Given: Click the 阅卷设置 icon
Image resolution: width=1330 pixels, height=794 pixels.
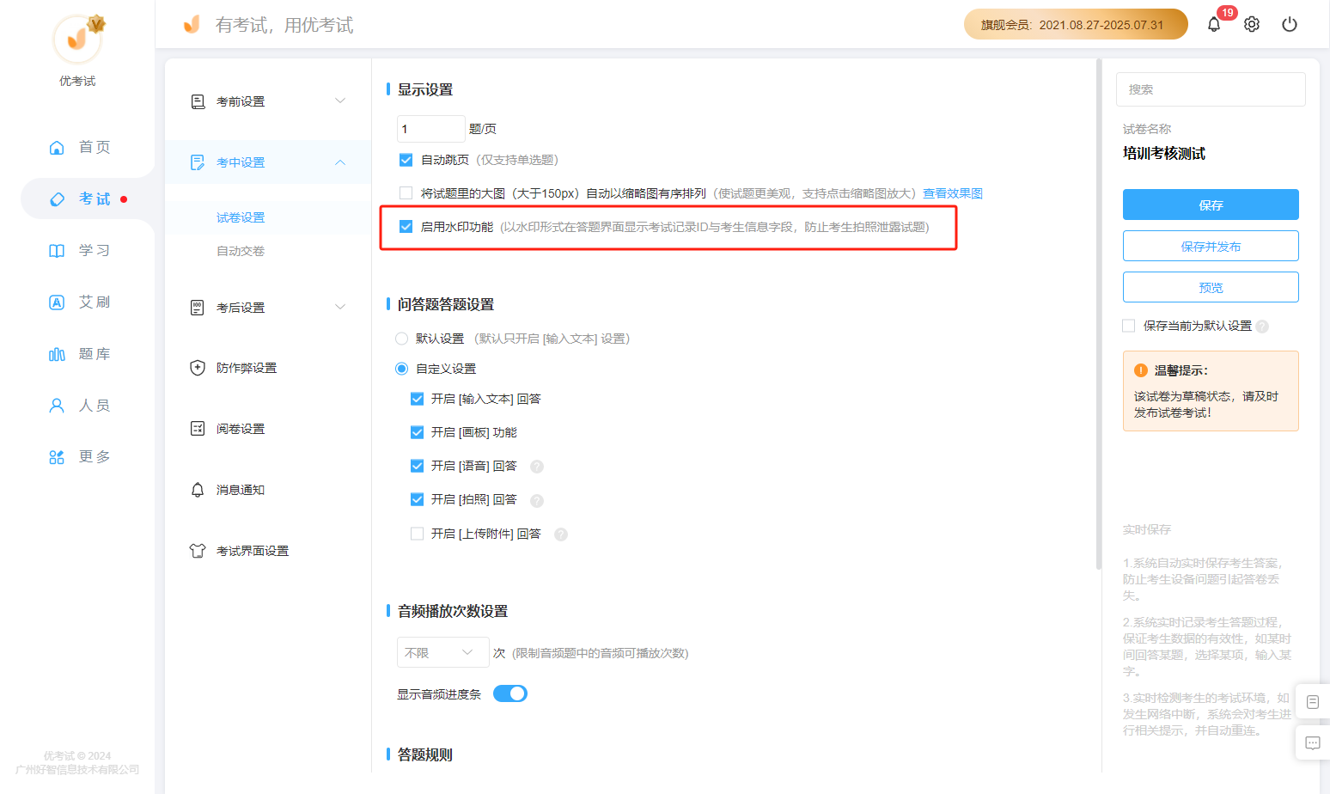Looking at the screenshot, I should (198, 429).
